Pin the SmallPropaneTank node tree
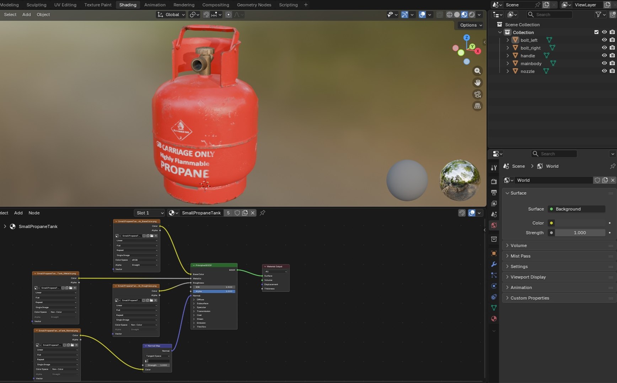 pyautogui.click(x=263, y=213)
